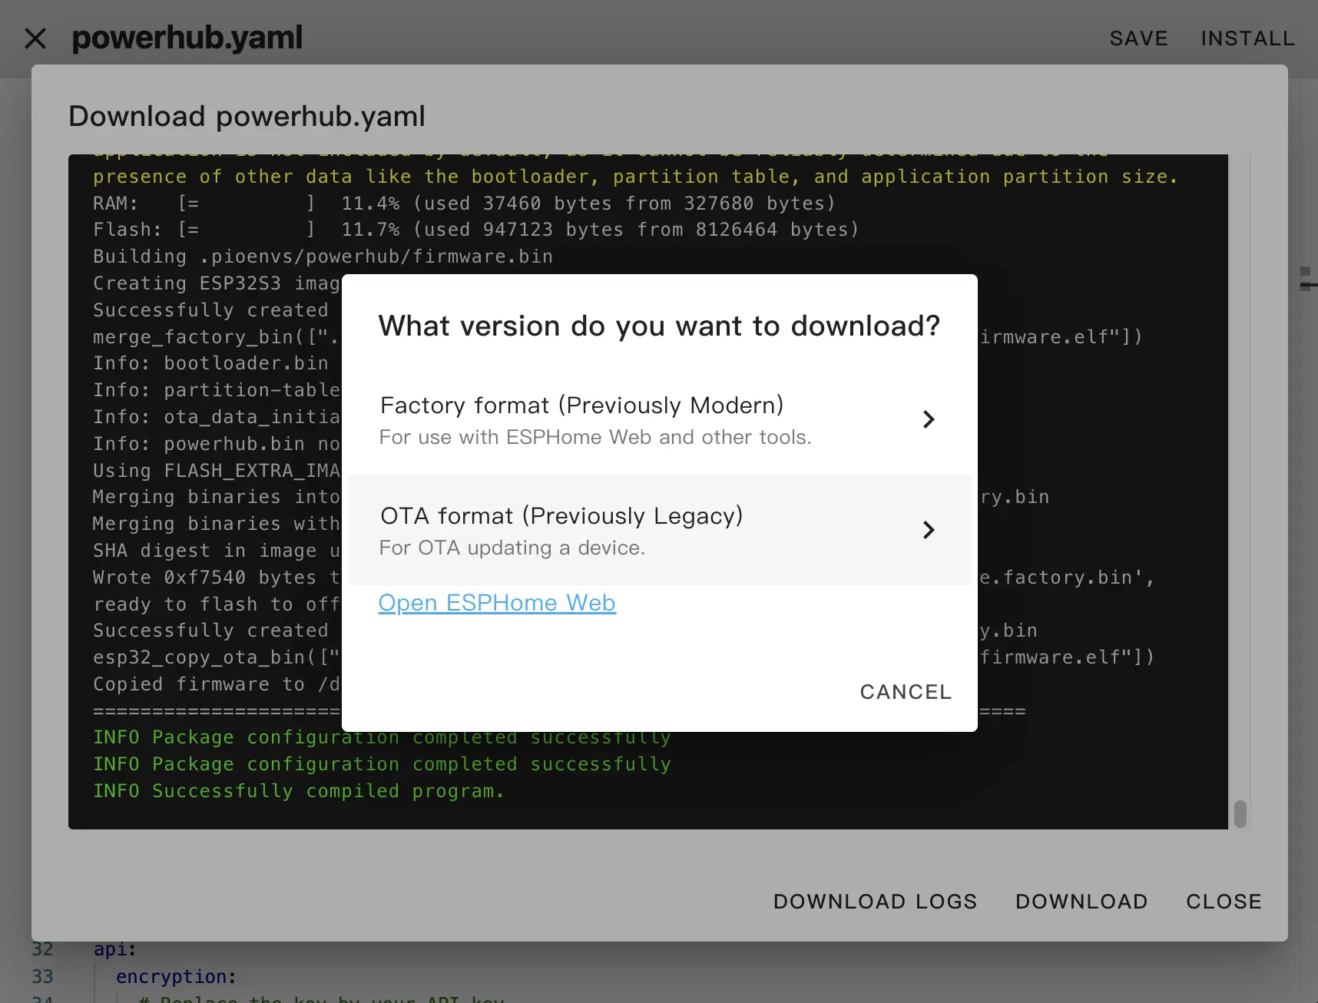Screen dimensions: 1318x1003
Task: Click the chevron arrow beside OTA format
Action: (928, 530)
